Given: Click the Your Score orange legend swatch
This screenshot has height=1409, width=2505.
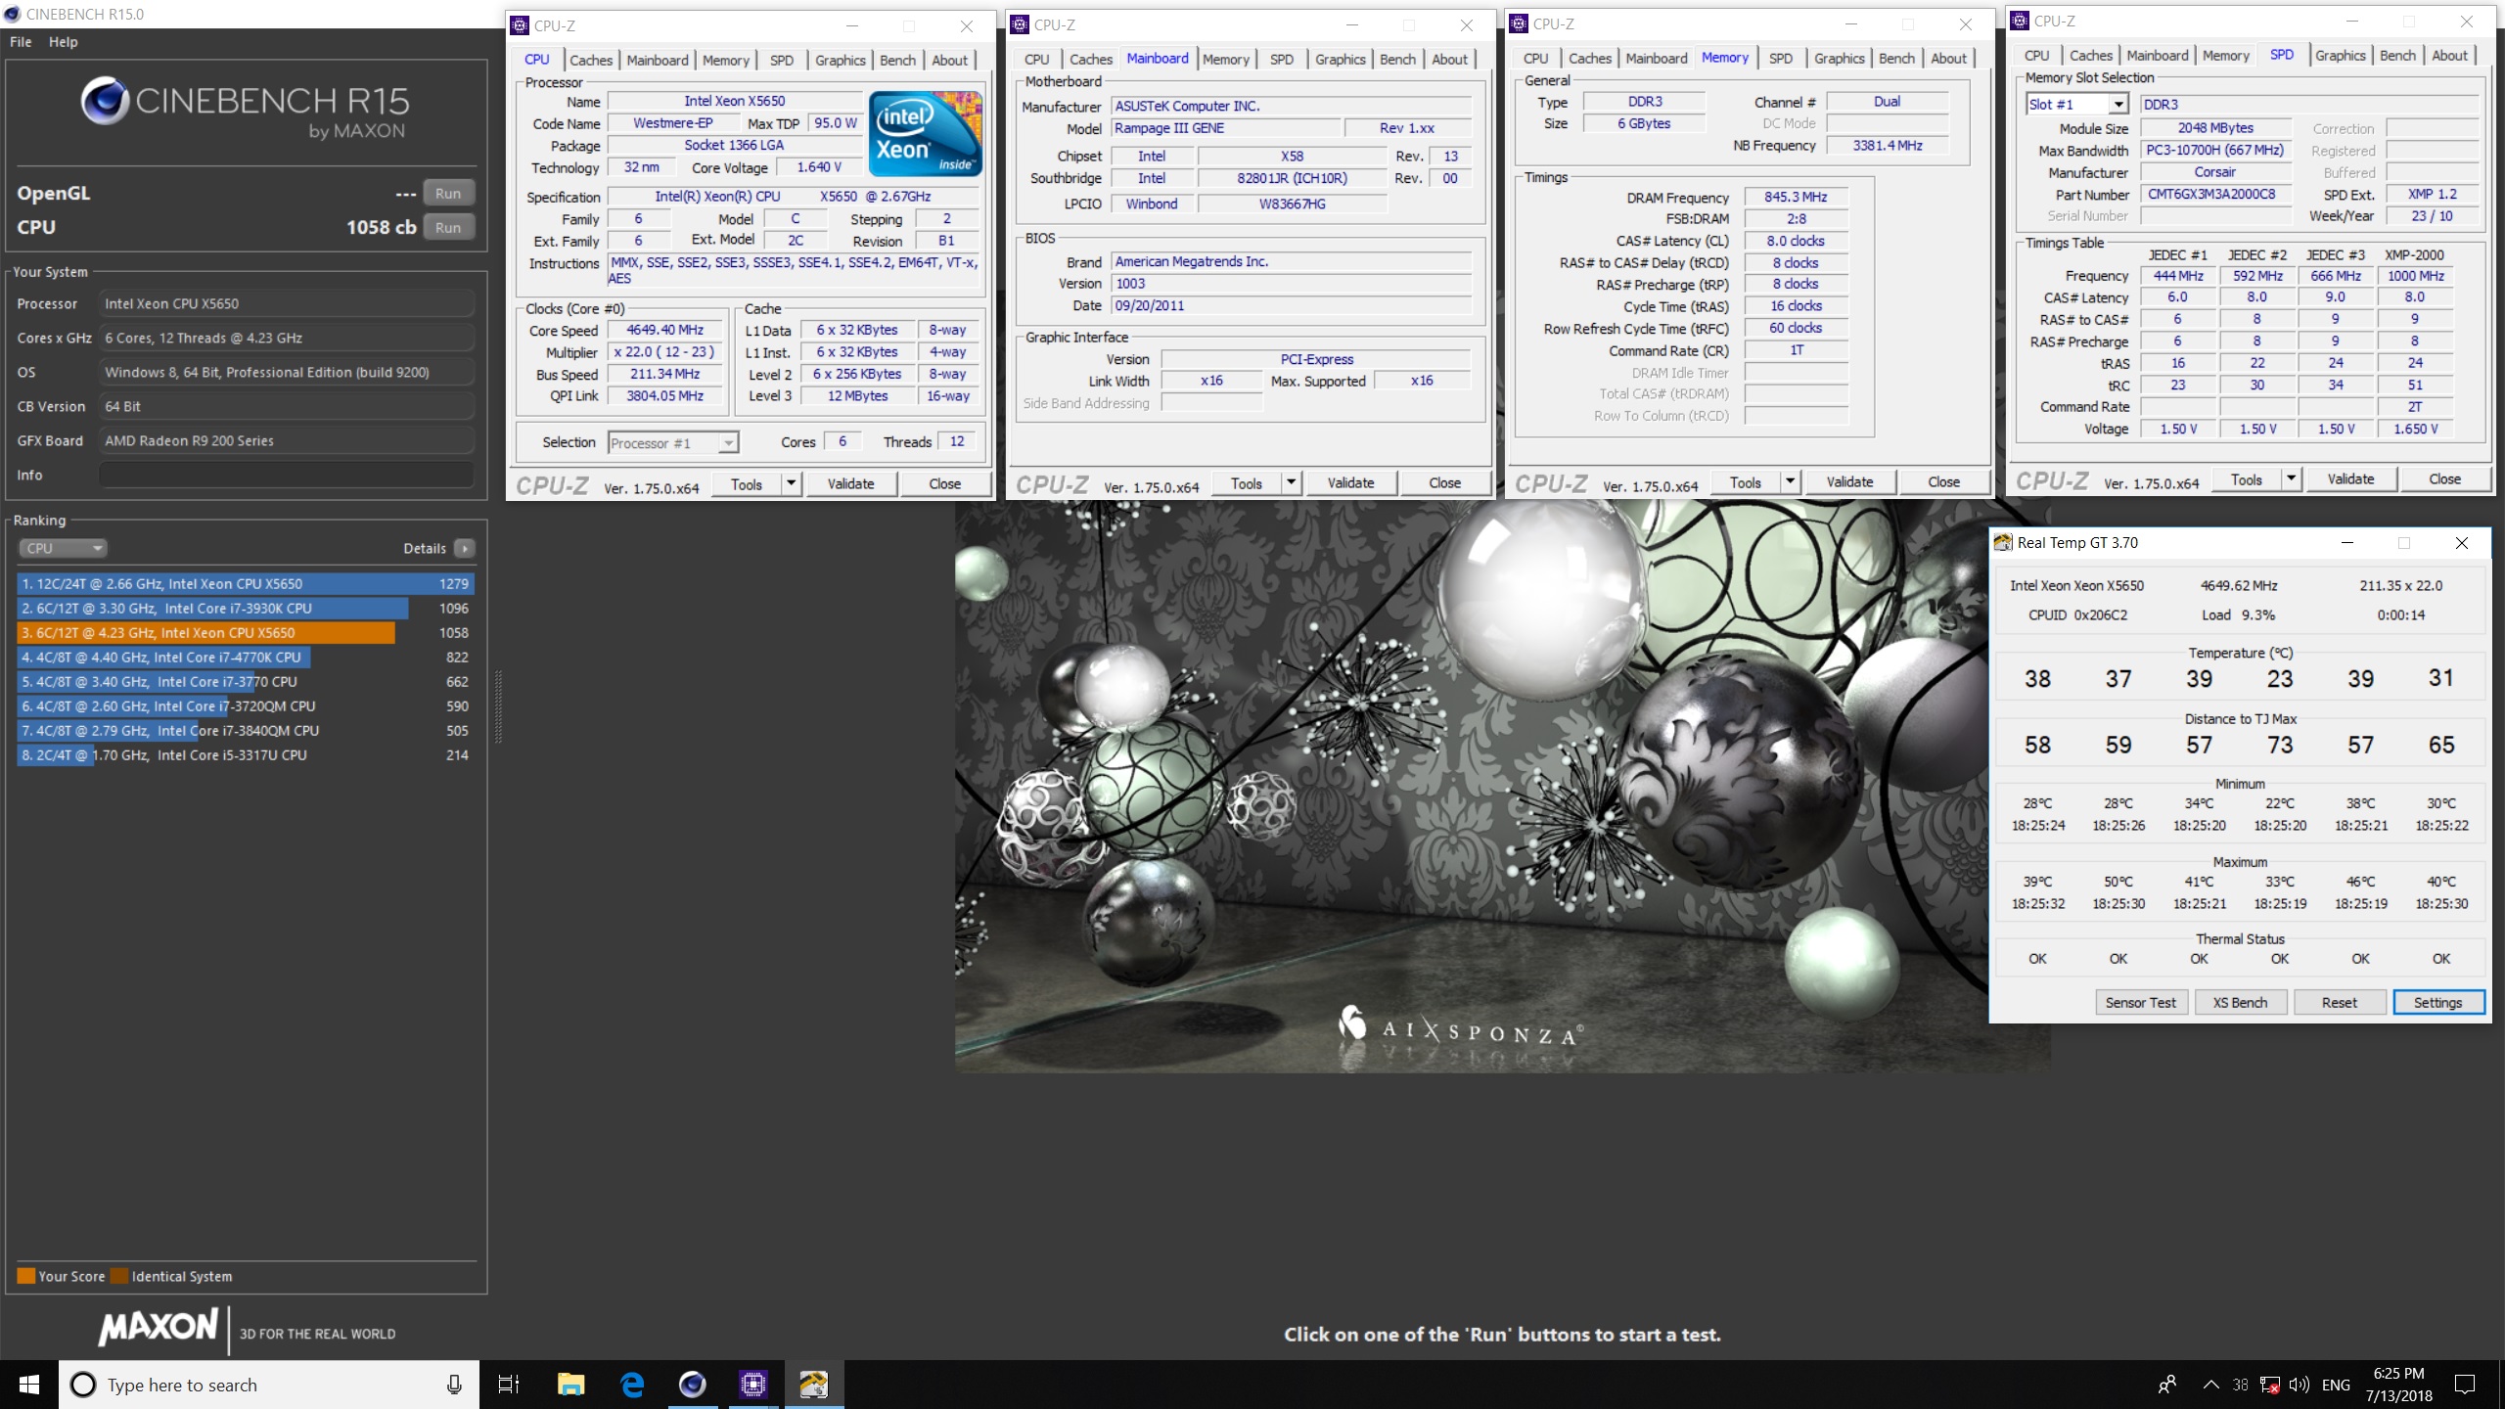Looking at the screenshot, I should tap(26, 1275).
